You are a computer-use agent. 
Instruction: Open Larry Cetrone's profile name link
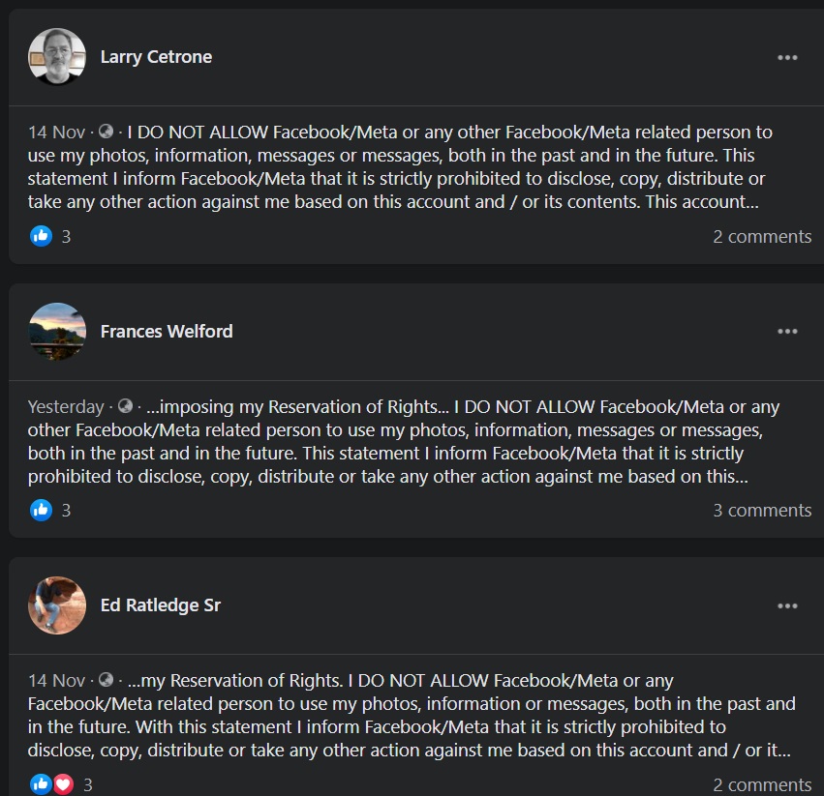(x=156, y=57)
